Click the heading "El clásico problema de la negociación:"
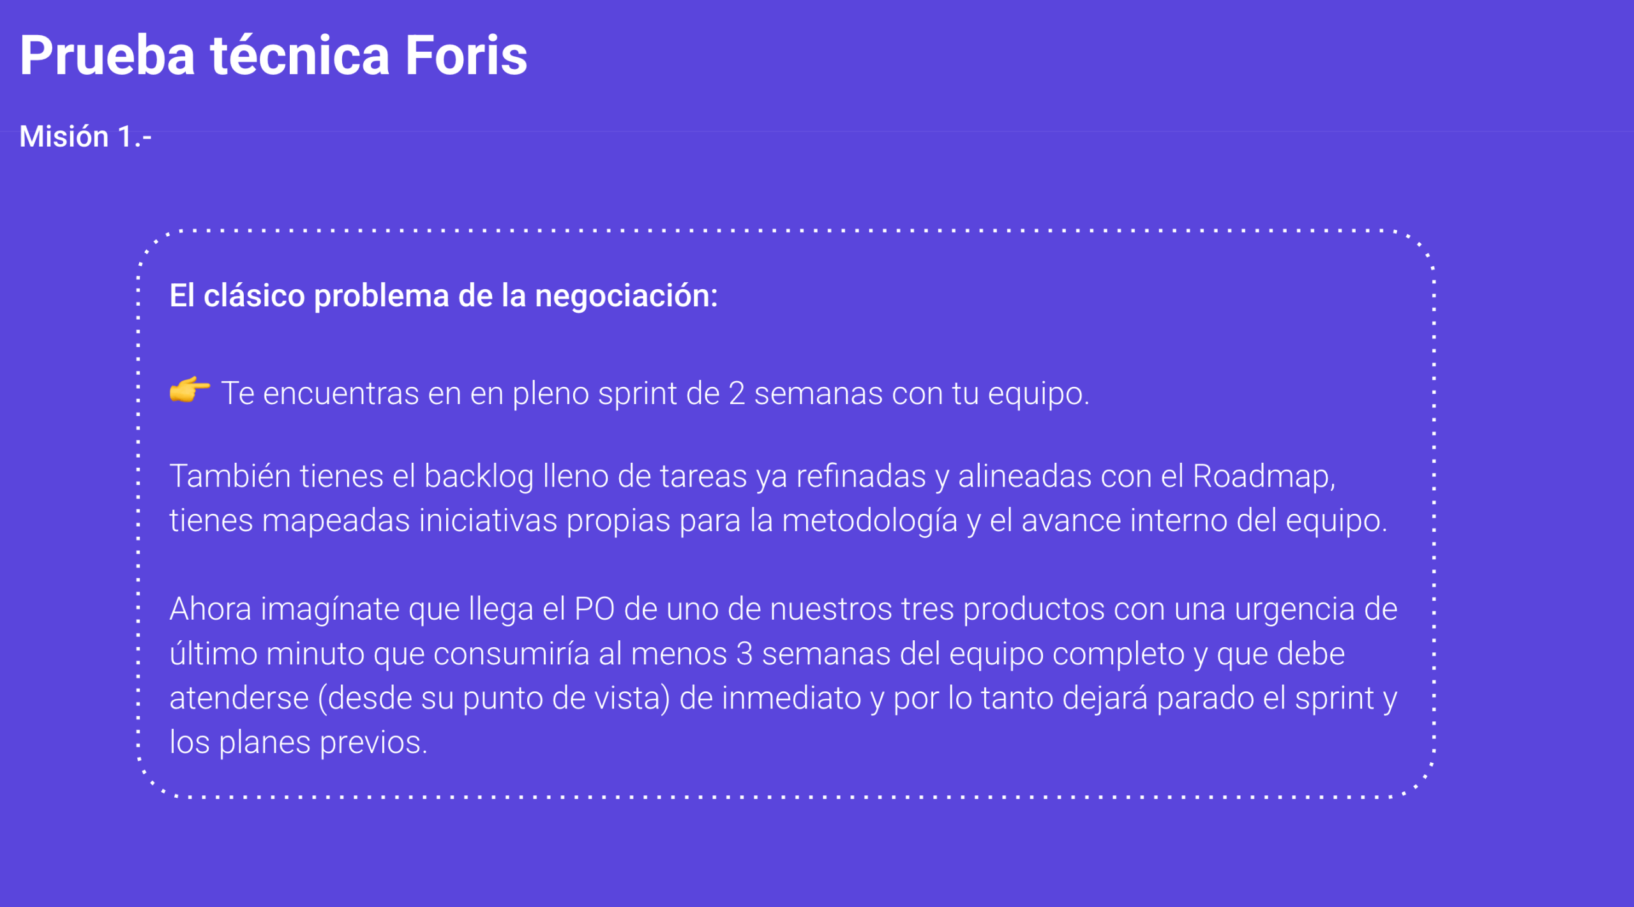Image resolution: width=1634 pixels, height=907 pixels. click(443, 296)
